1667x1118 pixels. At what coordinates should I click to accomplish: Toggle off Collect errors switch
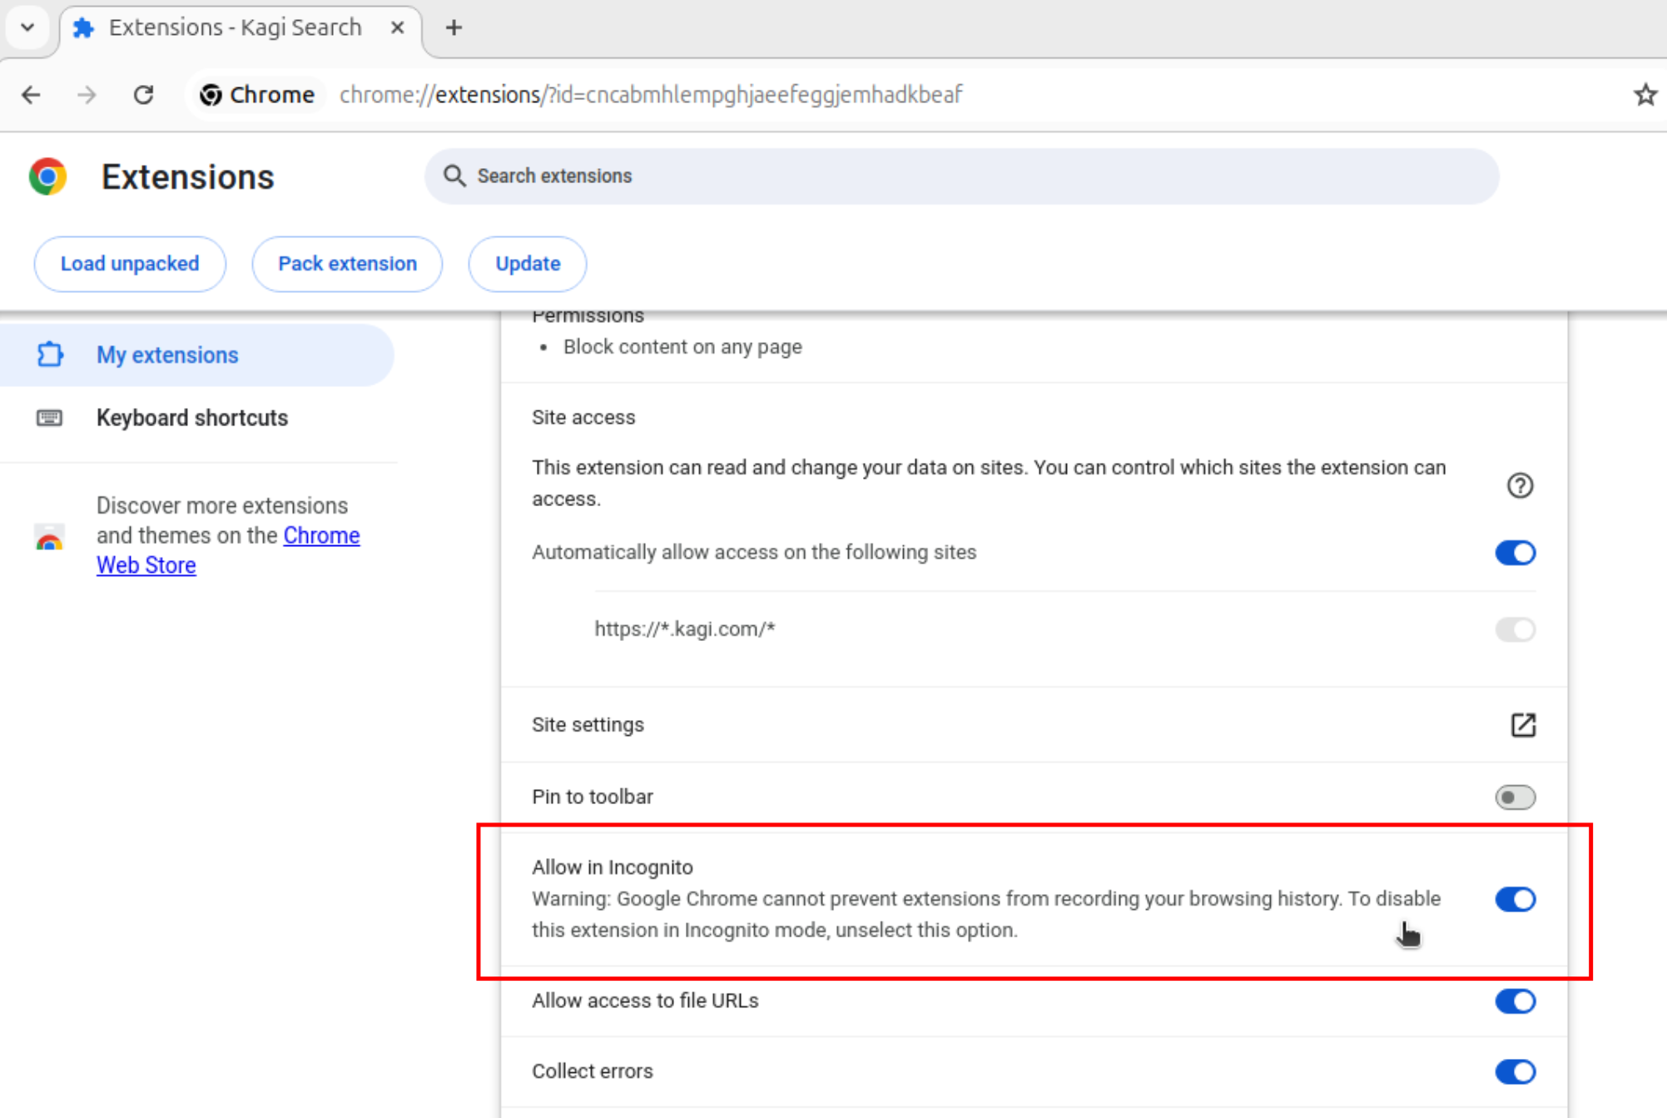click(x=1515, y=1071)
